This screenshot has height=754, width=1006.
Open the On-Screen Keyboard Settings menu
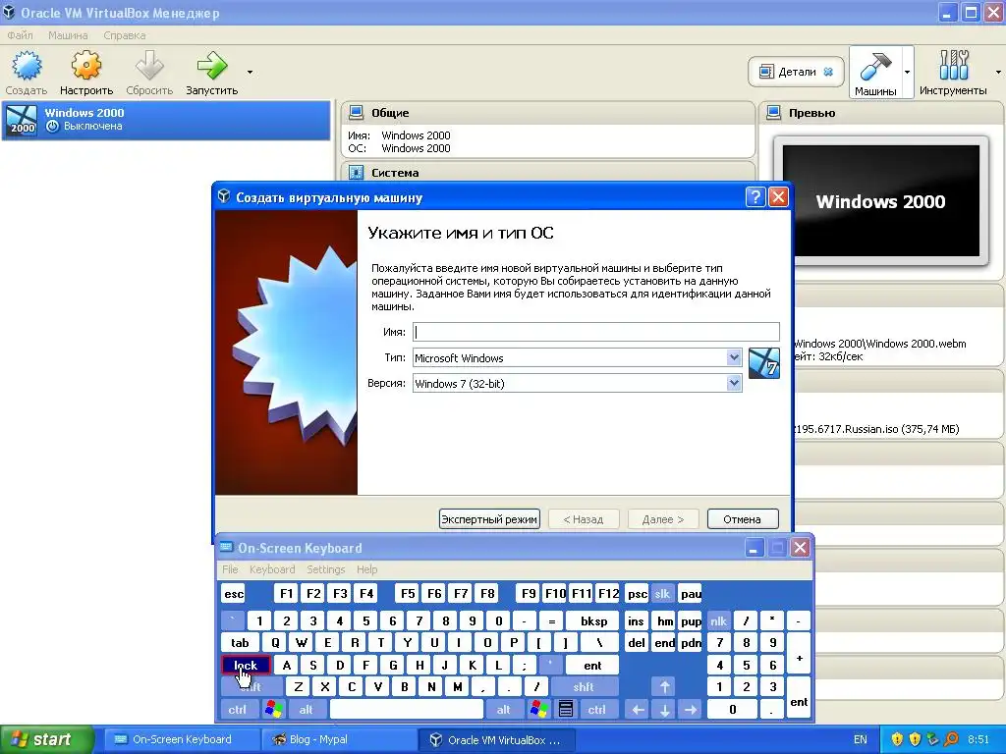click(326, 569)
